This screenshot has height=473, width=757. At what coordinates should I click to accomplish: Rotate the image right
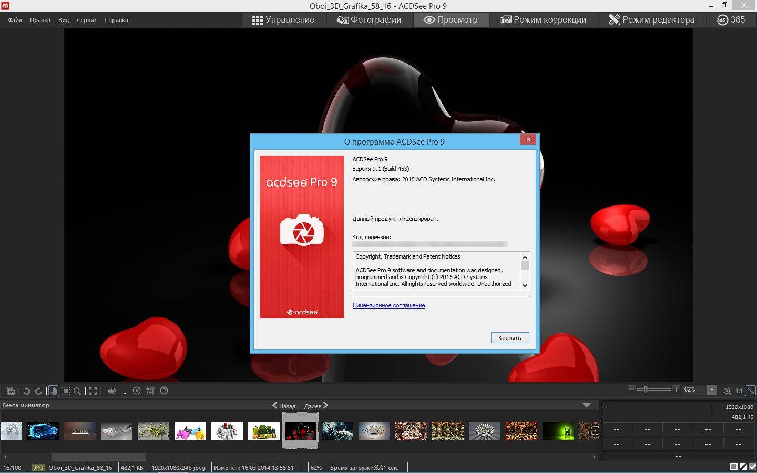38,391
